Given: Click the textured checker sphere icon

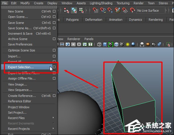Looking at the screenshot, I should (x=122, y=44).
